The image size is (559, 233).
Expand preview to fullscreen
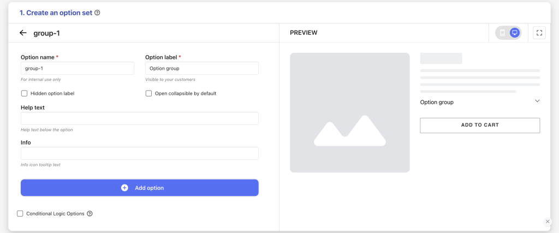click(539, 33)
